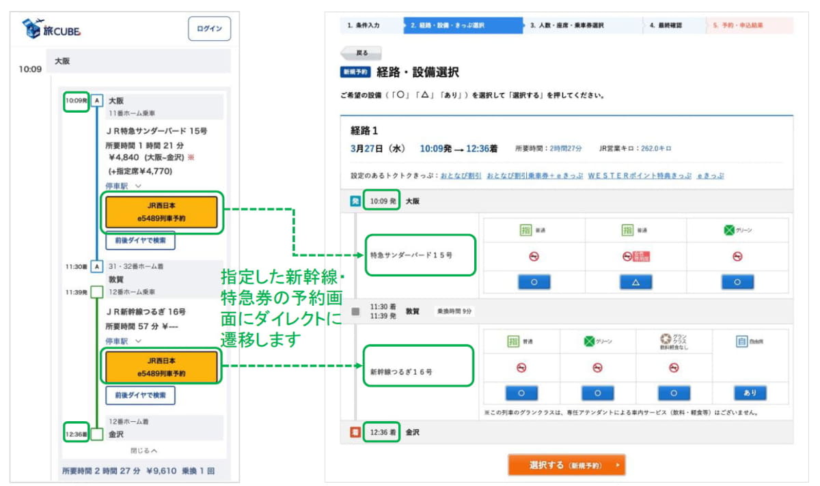Image resolution: width=820 pixels, height=486 pixels.
Task: Click the 11番ホーム乗車 platform text
Action: point(133,113)
